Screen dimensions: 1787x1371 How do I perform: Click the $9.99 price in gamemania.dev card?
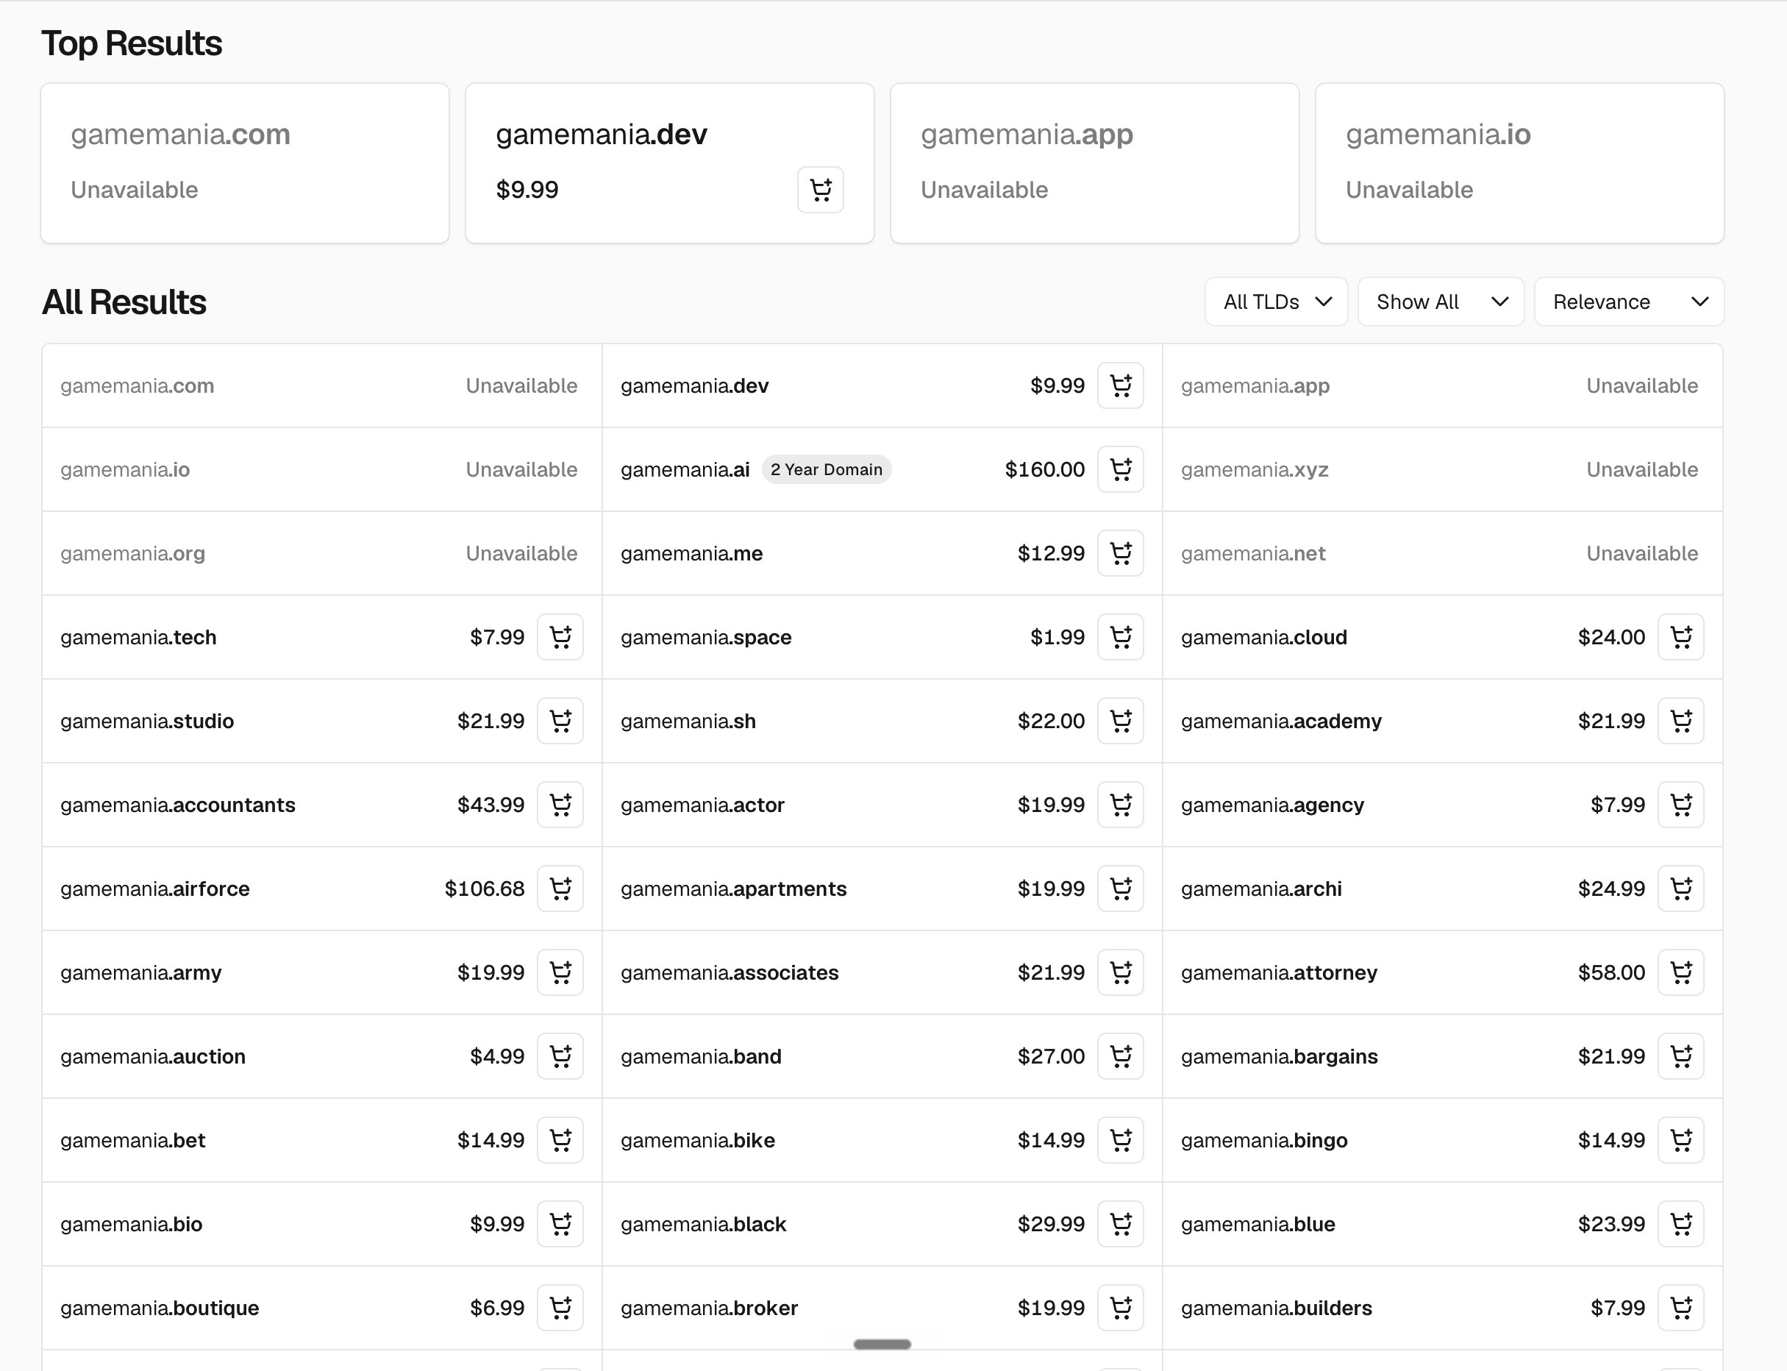pyautogui.click(x=527, y=190)
